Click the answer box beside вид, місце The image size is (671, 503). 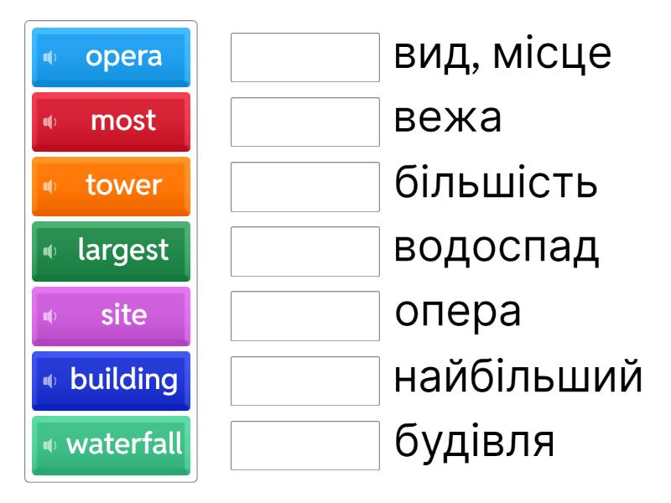tap(305, 57)
